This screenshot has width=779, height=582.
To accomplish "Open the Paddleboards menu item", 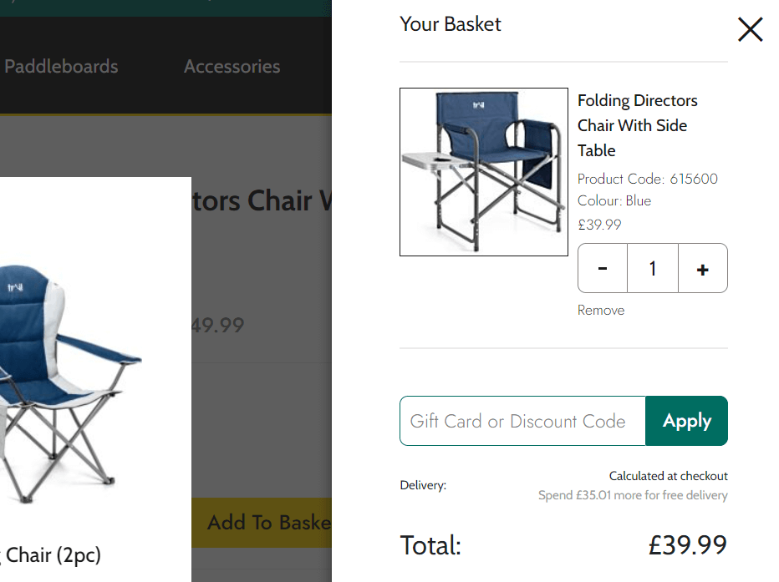I will (x=61, y=67).
